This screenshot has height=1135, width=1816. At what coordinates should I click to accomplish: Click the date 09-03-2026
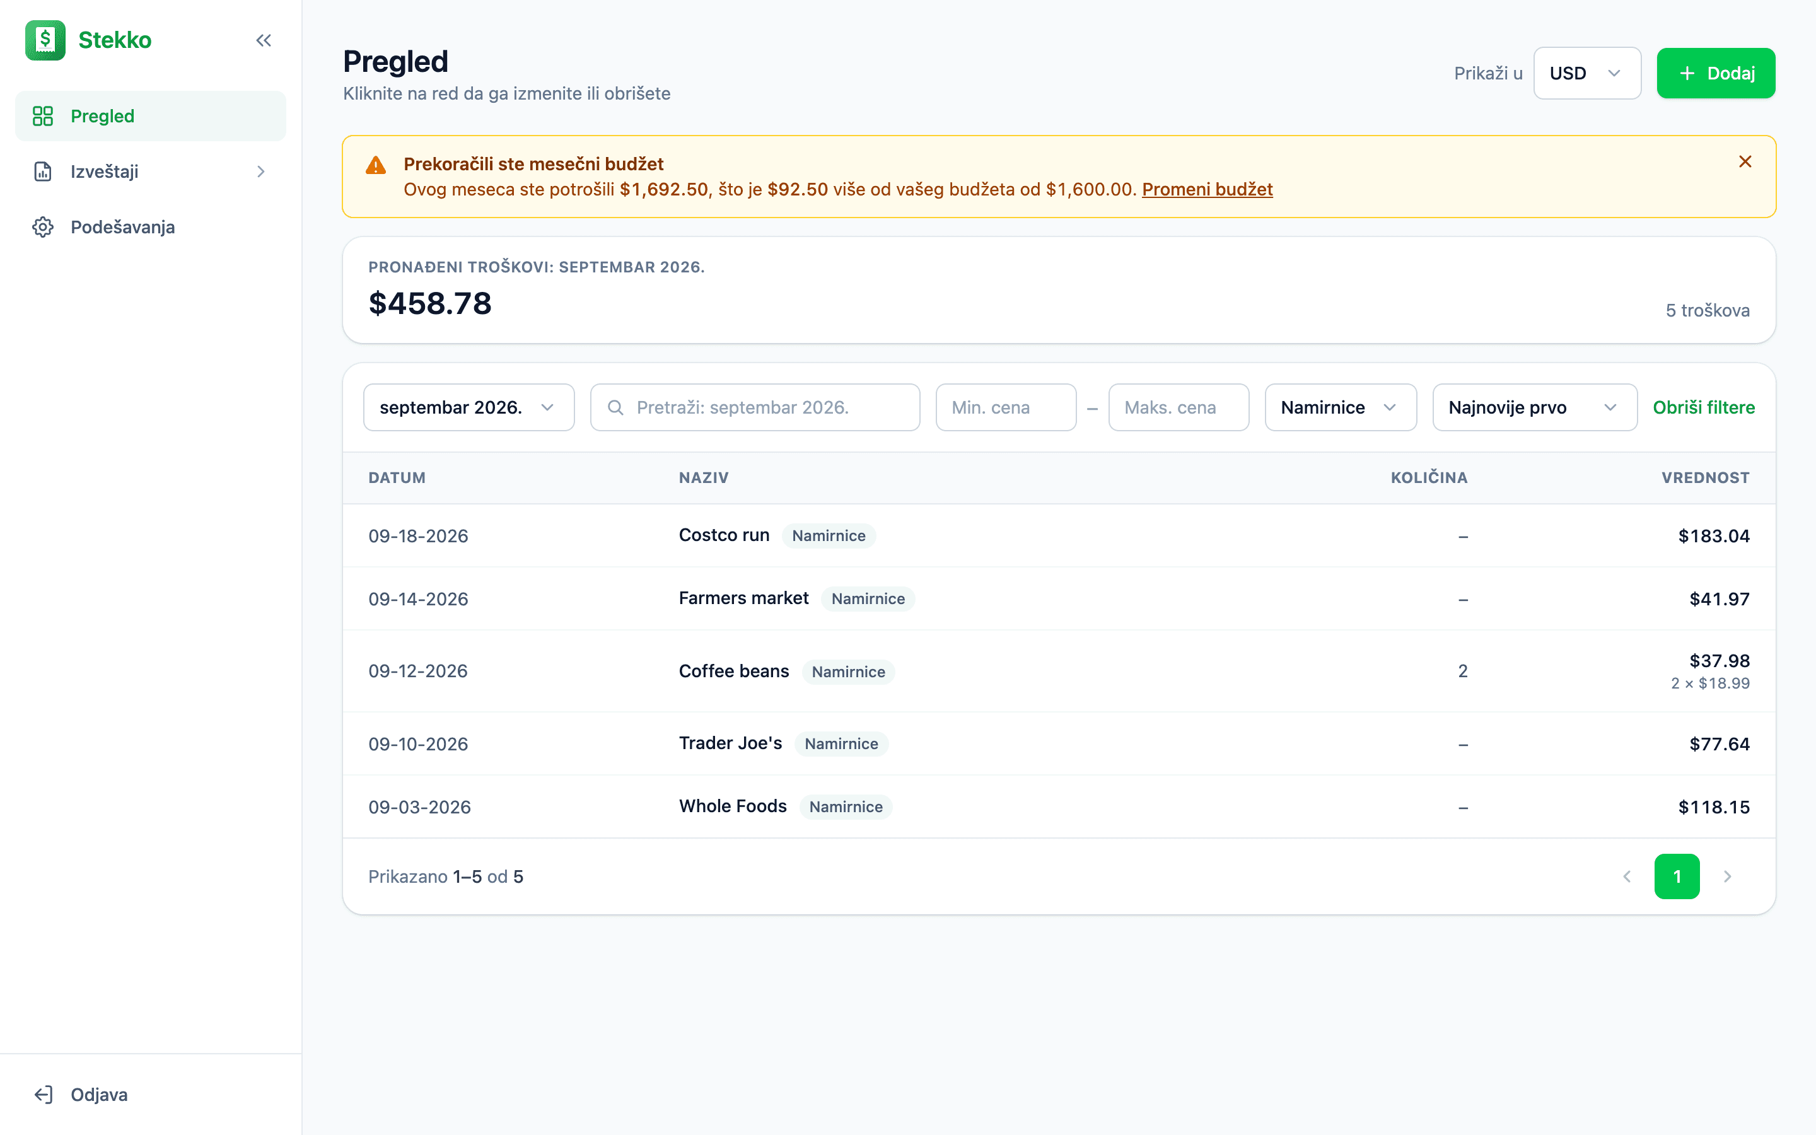(x=419, y=807)
